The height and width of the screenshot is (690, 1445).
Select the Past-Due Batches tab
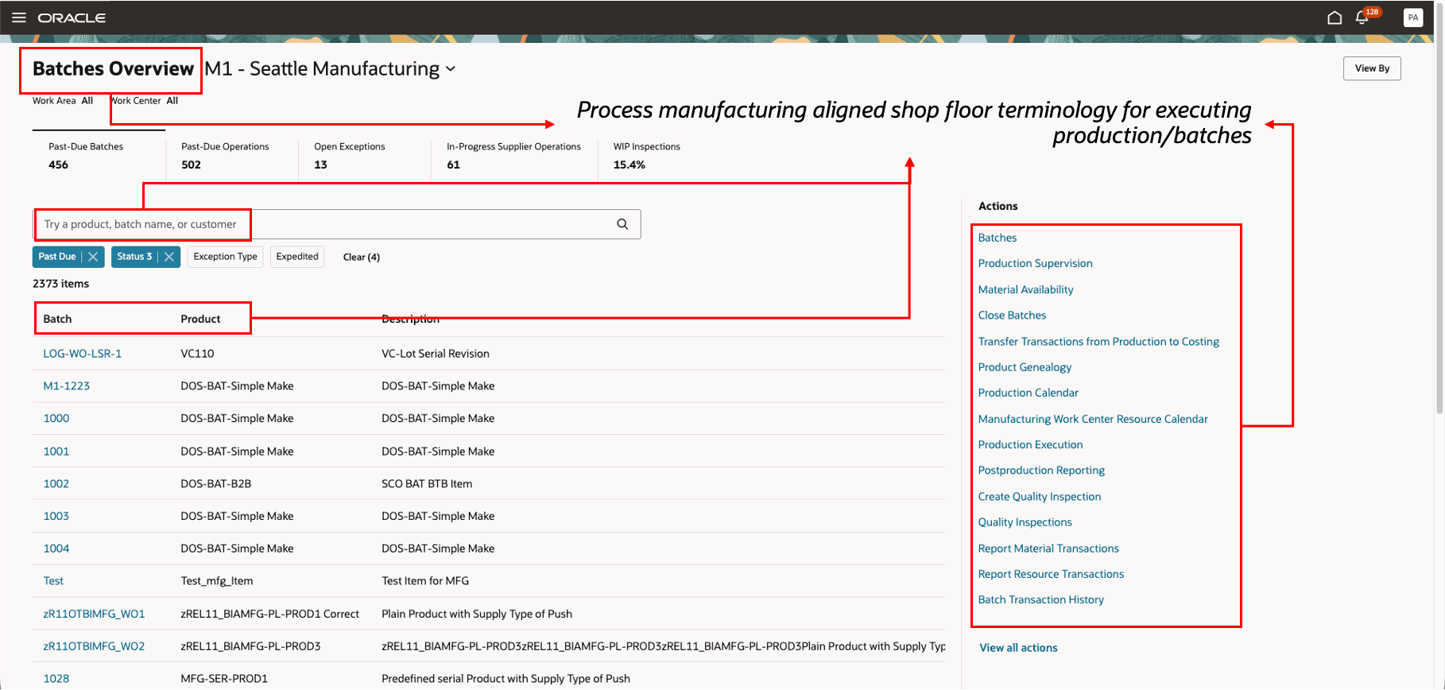point(99,156)
